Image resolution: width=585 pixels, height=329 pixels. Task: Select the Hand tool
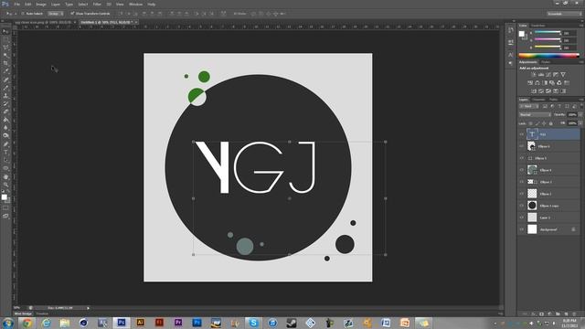click(x=5, y=176)
